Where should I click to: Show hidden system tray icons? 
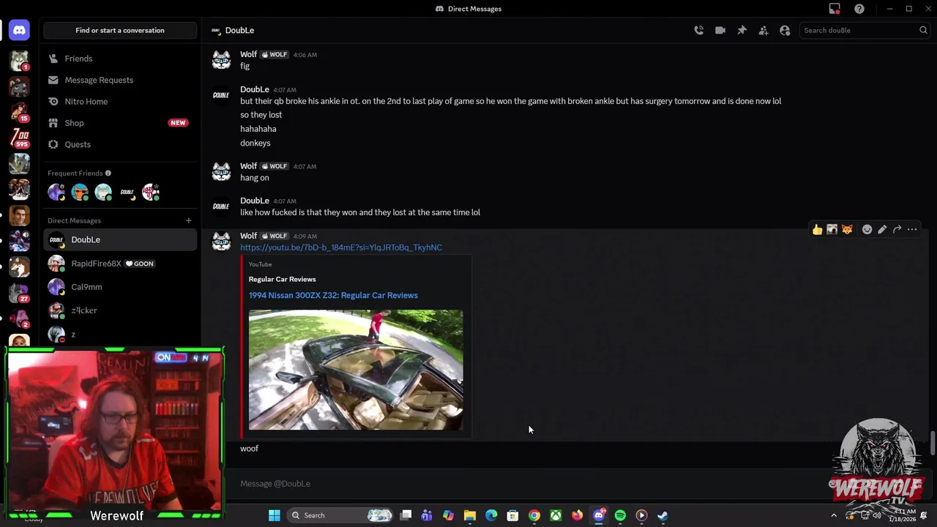[x=834, y=515]
